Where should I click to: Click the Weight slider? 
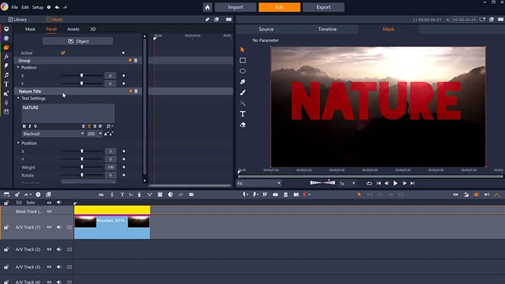pos(81,167)
